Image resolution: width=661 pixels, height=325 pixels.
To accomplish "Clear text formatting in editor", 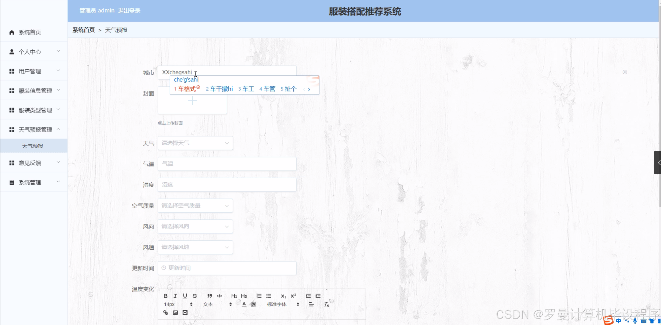I will click(326, 304).
